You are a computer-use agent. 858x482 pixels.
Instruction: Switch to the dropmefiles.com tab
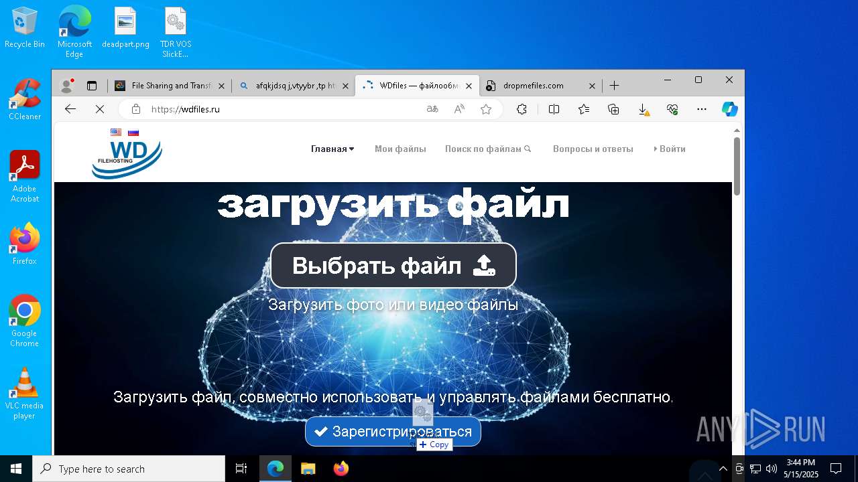click(x=540, y=86)
